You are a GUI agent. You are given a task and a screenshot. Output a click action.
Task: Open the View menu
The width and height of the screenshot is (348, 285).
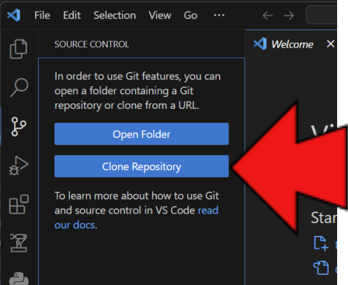coord(160,16)
